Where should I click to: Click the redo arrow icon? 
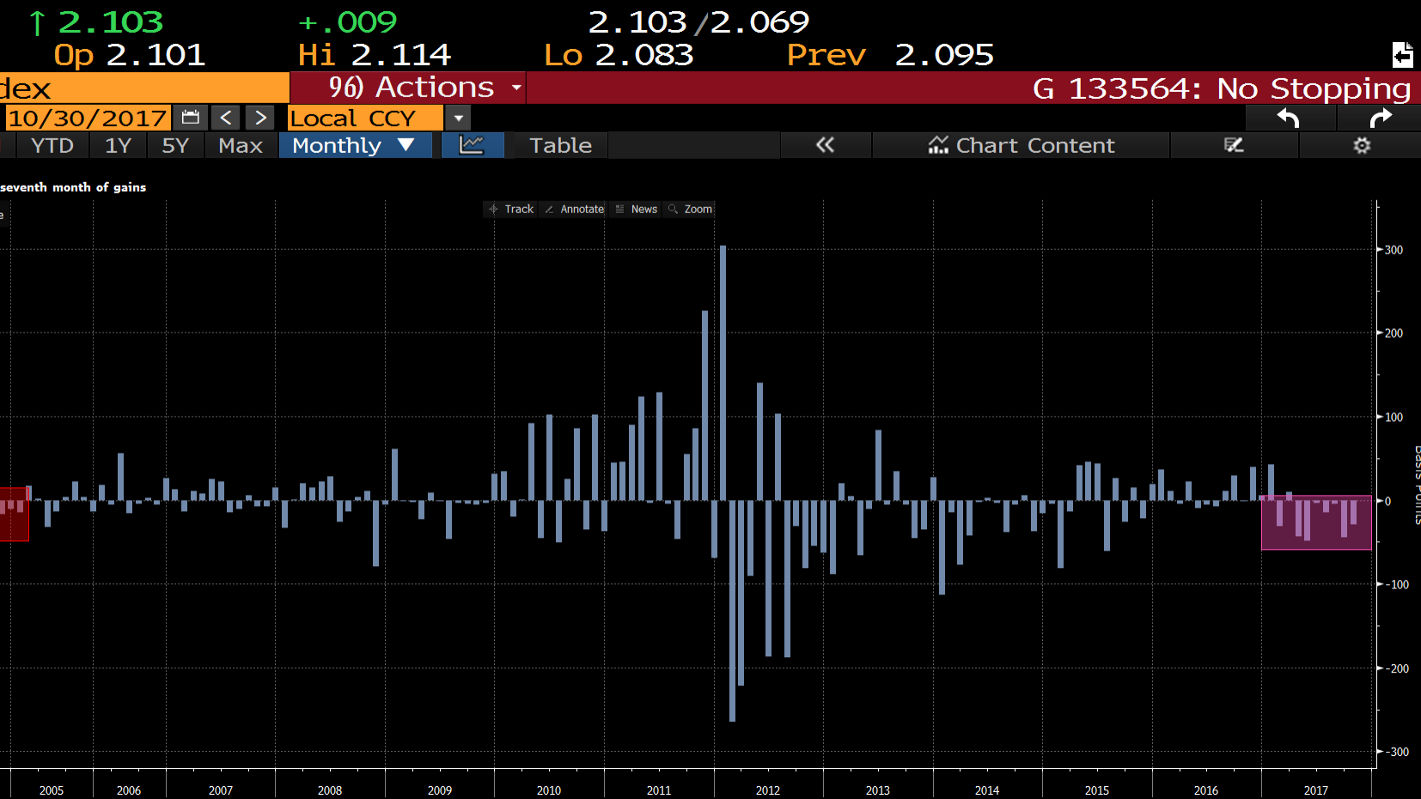(x=1380, y=119)
